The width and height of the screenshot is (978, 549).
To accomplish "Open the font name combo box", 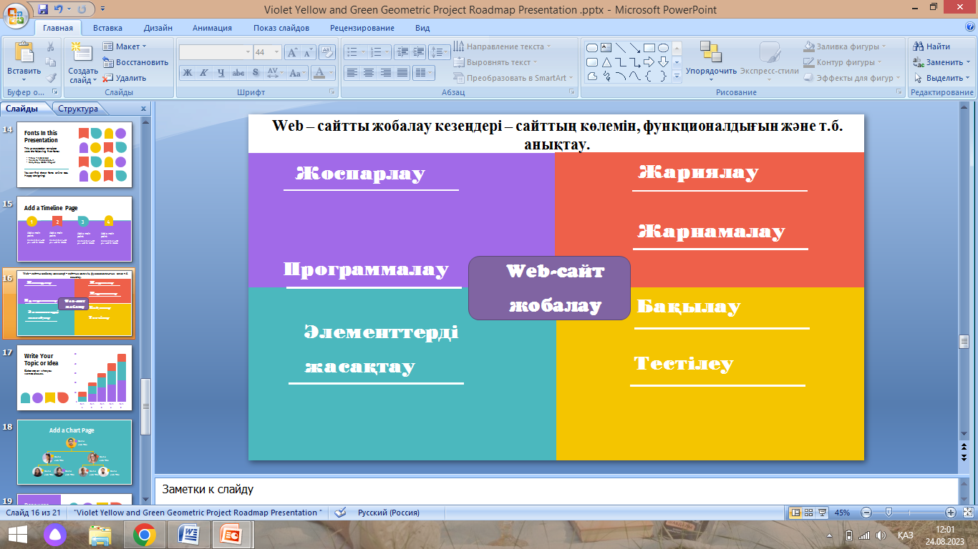I will pyautogui.click(x=216, y=52).
